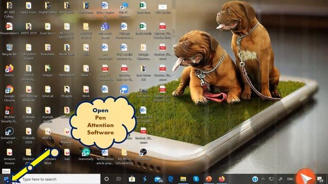Switch to Firefox on the taskbar

coord(221,179)
